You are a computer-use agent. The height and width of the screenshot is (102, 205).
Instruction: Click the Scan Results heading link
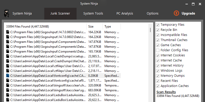coord(166,92)
